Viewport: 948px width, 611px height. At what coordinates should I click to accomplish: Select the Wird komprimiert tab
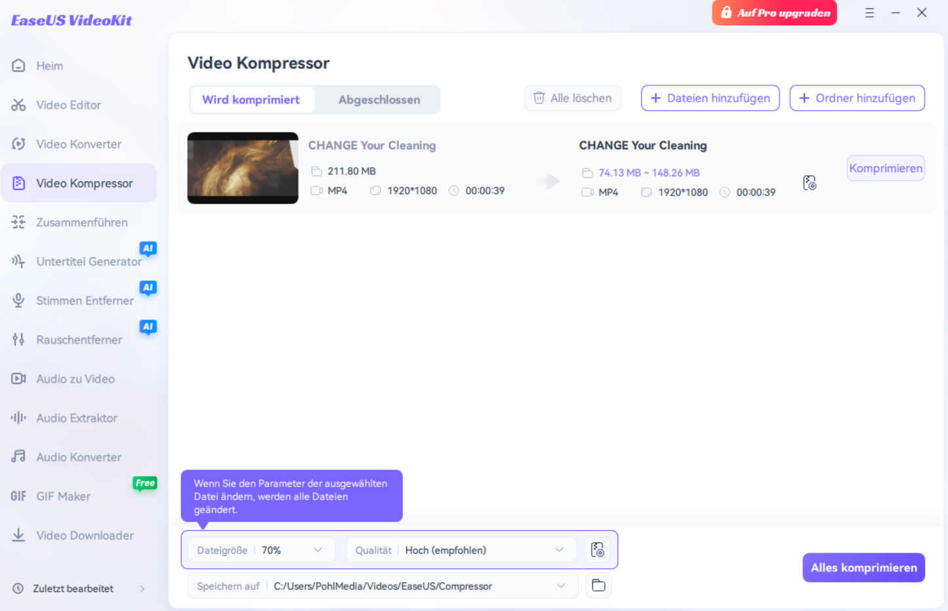251,100
